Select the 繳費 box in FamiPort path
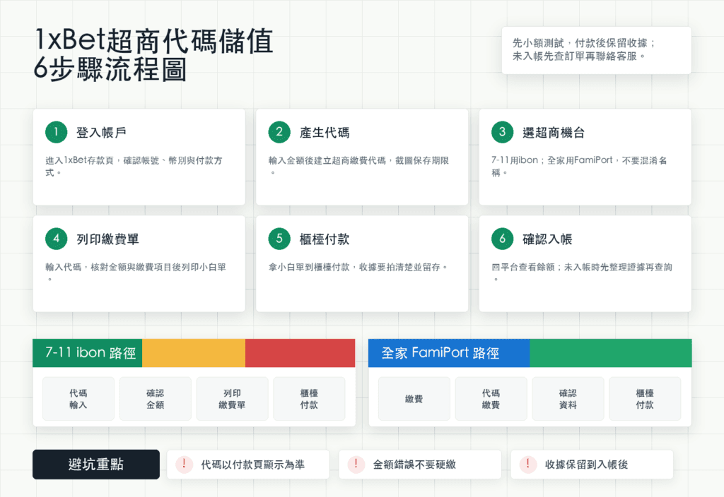 click(414, 399)
